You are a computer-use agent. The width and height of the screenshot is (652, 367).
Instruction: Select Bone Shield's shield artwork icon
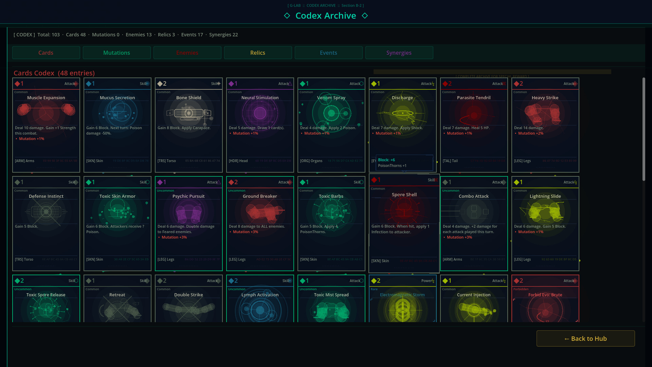188,113
